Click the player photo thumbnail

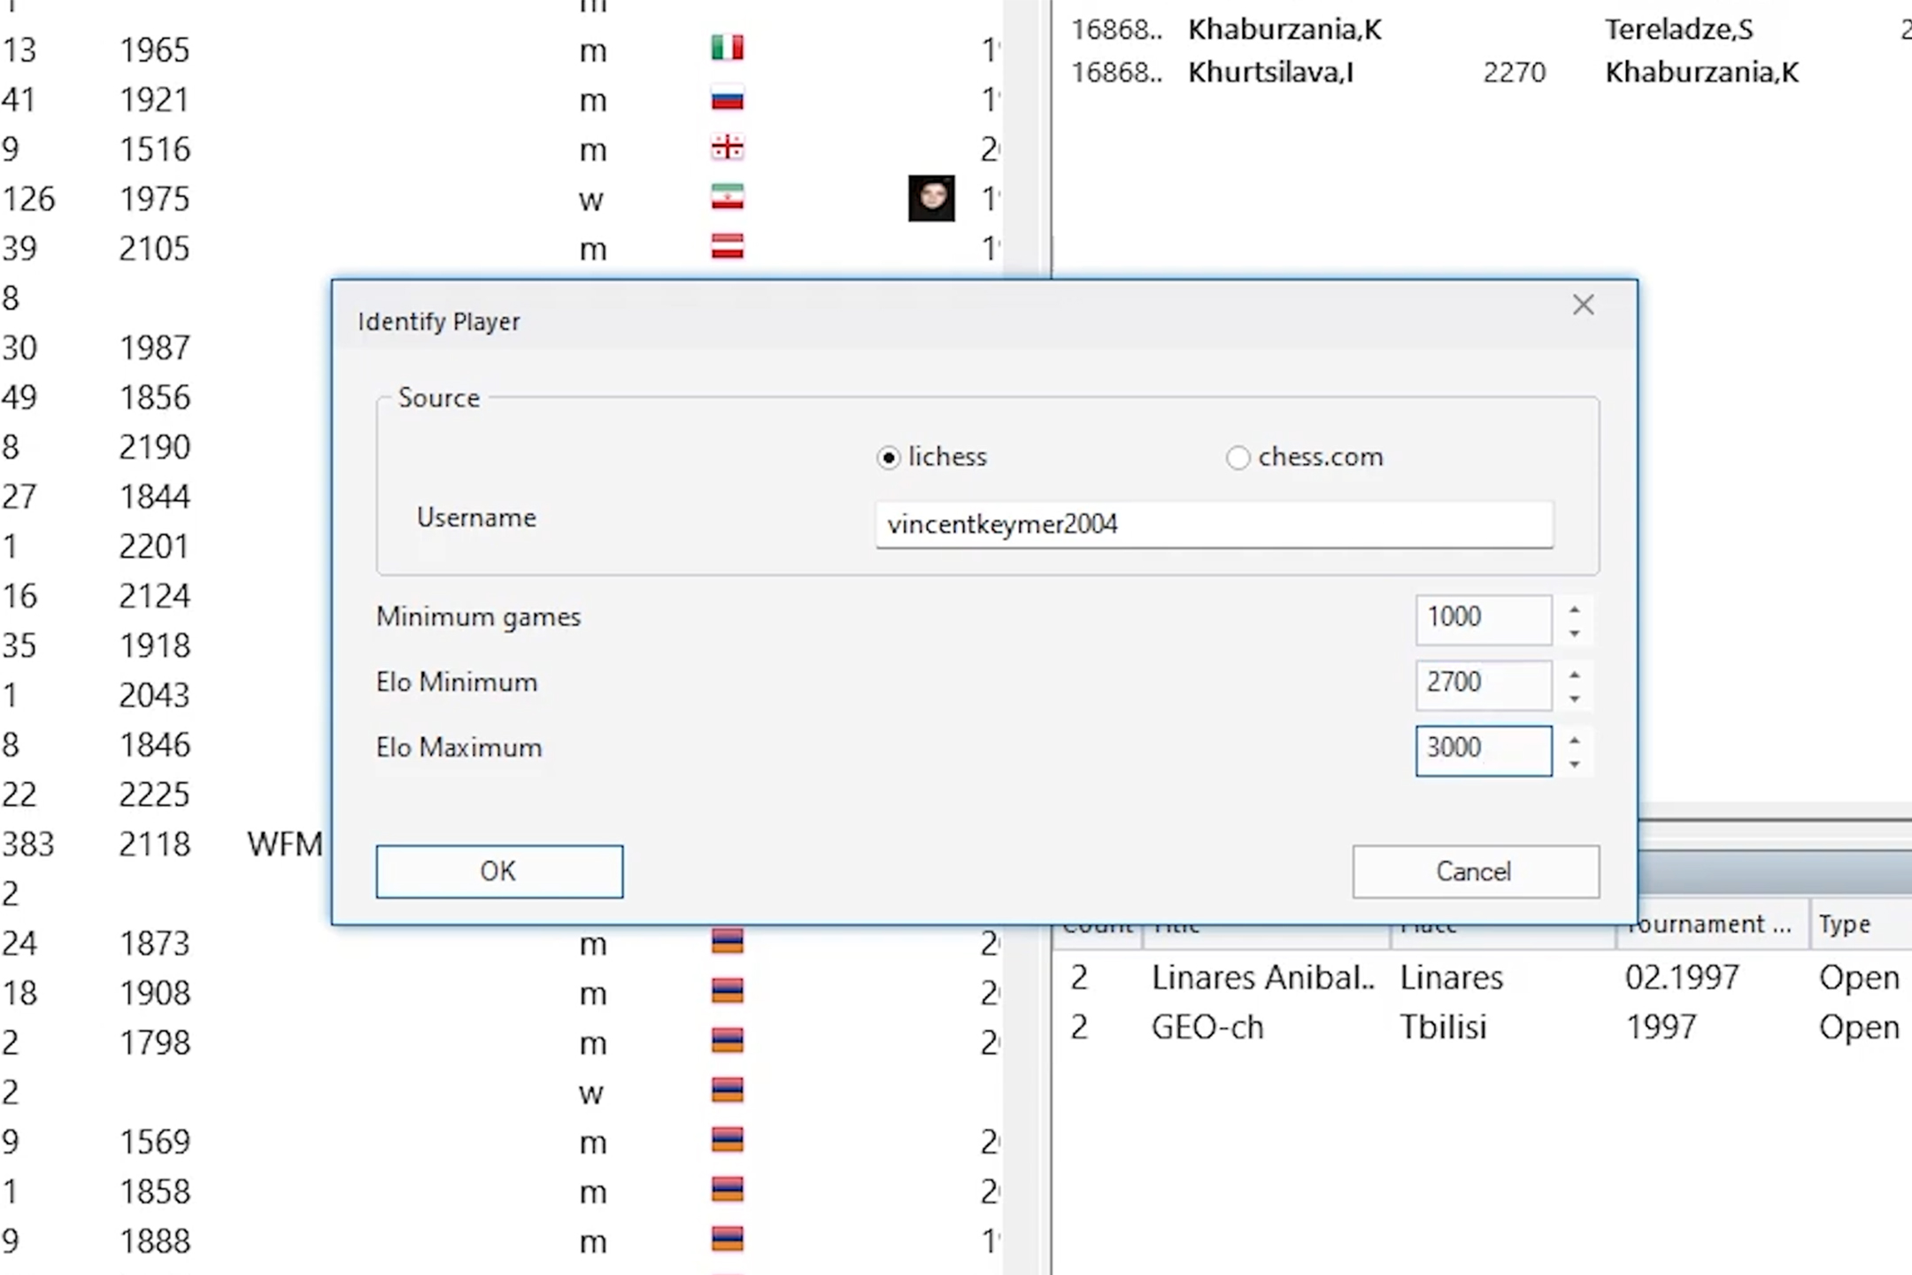coord(930,198)
